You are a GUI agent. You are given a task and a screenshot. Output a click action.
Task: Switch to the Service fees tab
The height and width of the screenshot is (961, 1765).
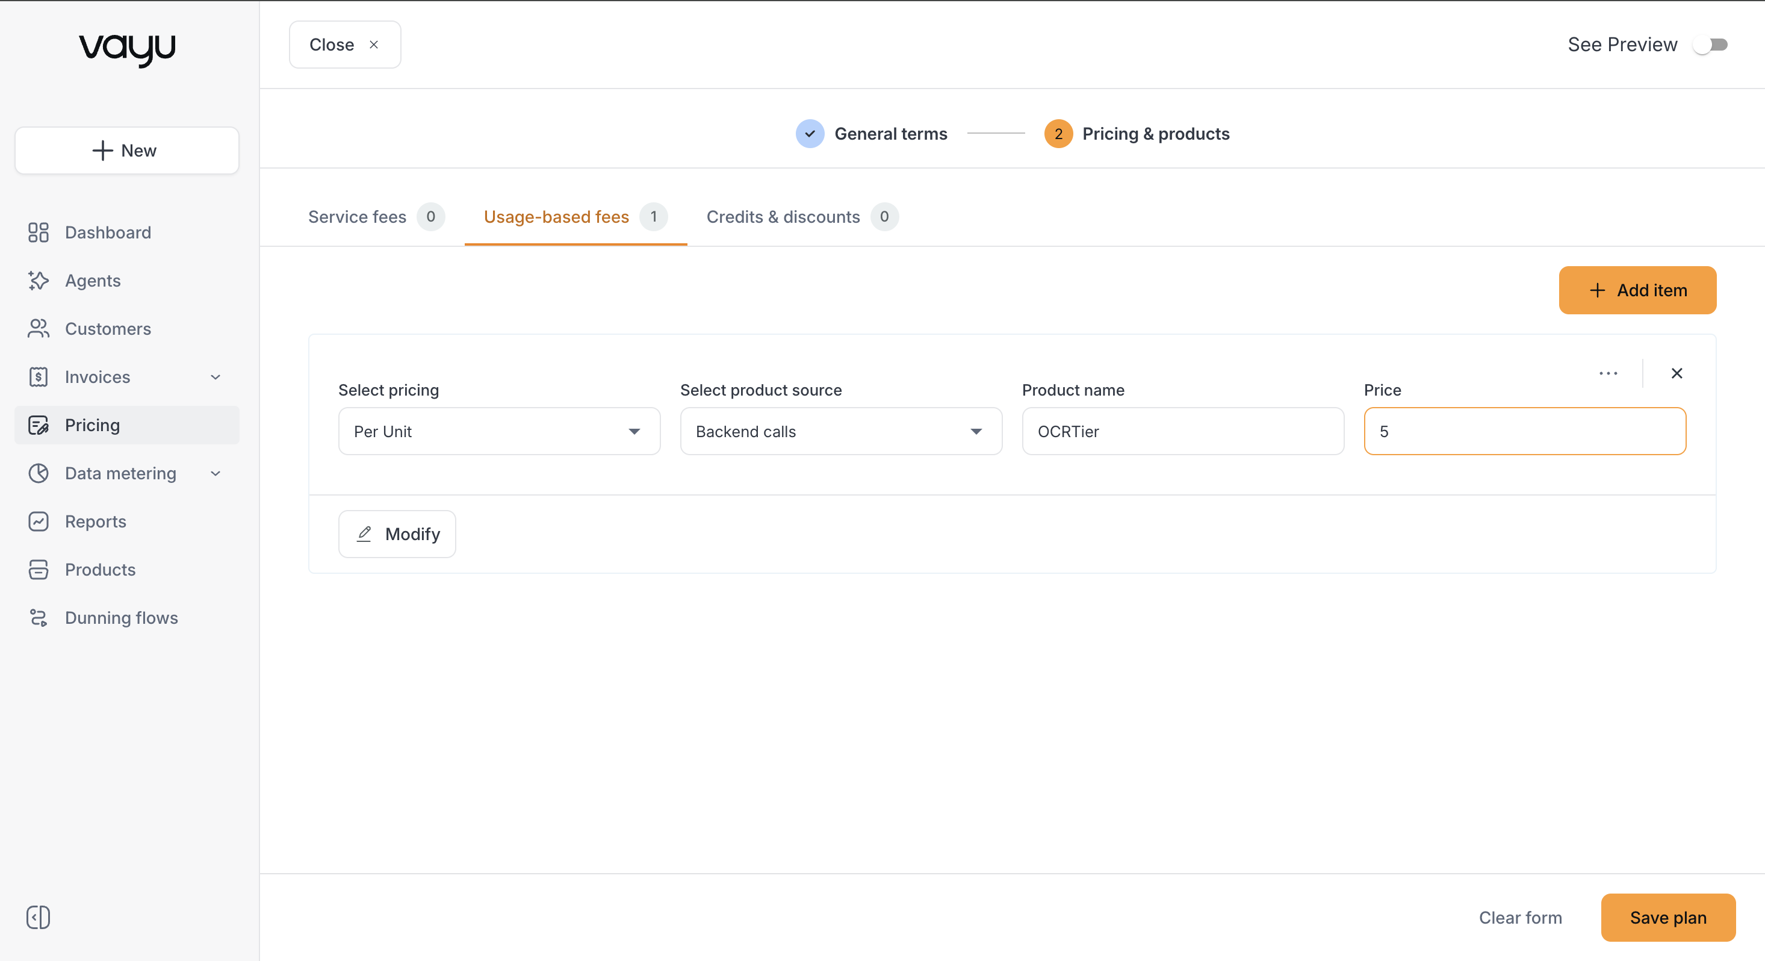pyautogui.click(x=376, y=217)
